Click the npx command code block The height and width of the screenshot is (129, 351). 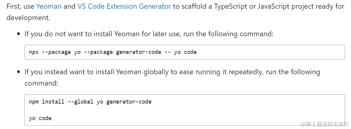[184, 52]
